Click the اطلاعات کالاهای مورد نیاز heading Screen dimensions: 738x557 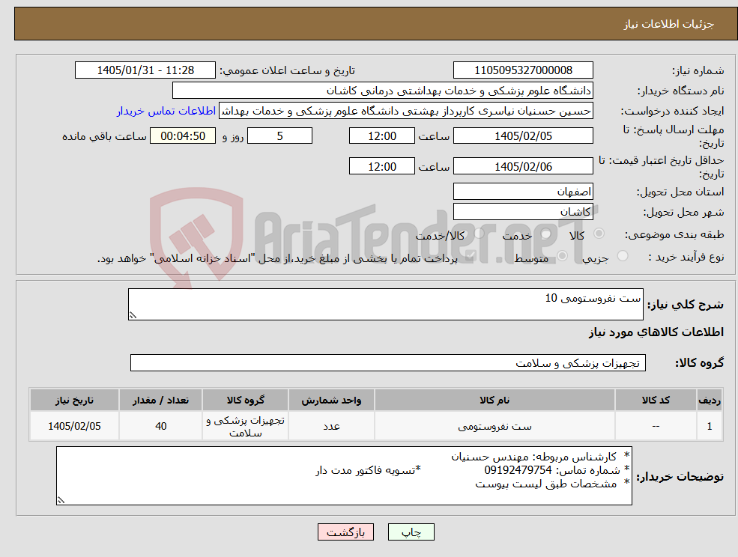coord(656,332)
